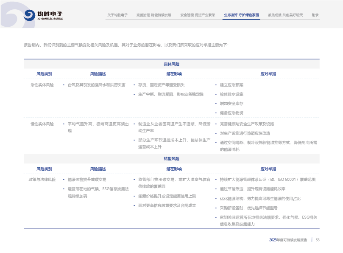343x253 pixels.
Task: Click the 实体风险 table section header
Action: [171, 64]
